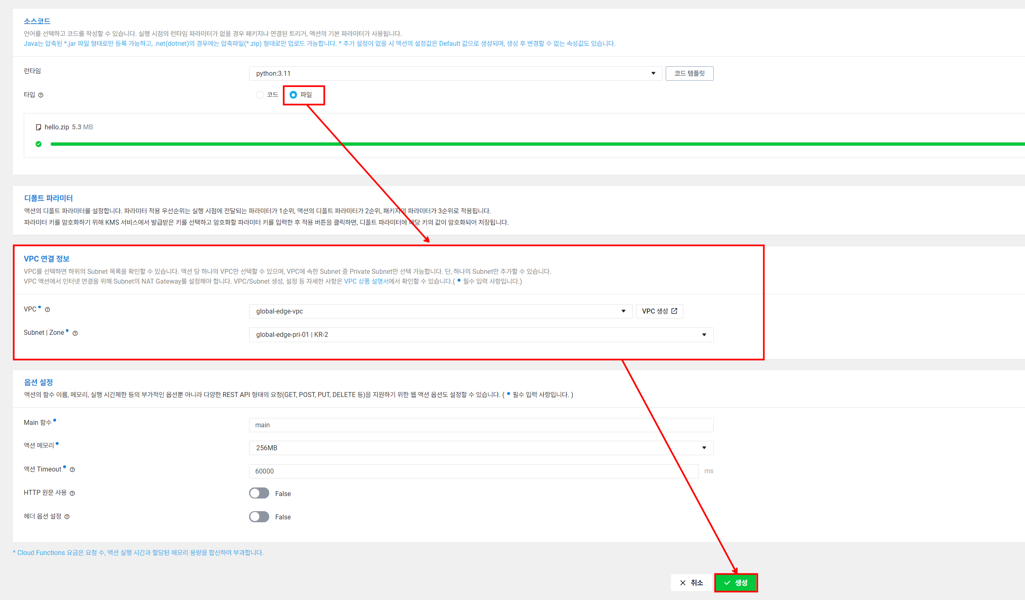This screenshot has height=600, width=1025.
Task: Click the help icon next to 타입
Action: [x=41, y=95]
